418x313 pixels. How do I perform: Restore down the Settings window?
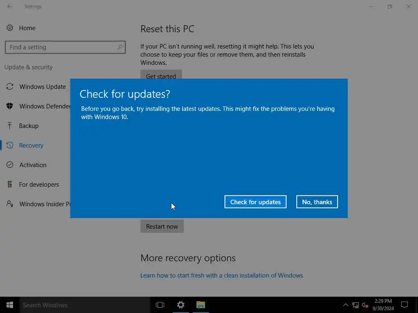click(x=390, y=7)
